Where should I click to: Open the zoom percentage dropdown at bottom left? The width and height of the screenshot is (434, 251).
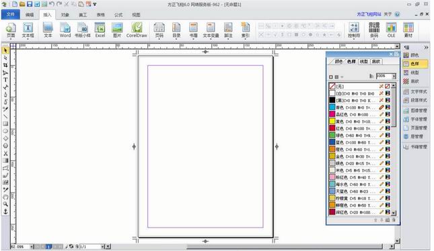point(32,246)
